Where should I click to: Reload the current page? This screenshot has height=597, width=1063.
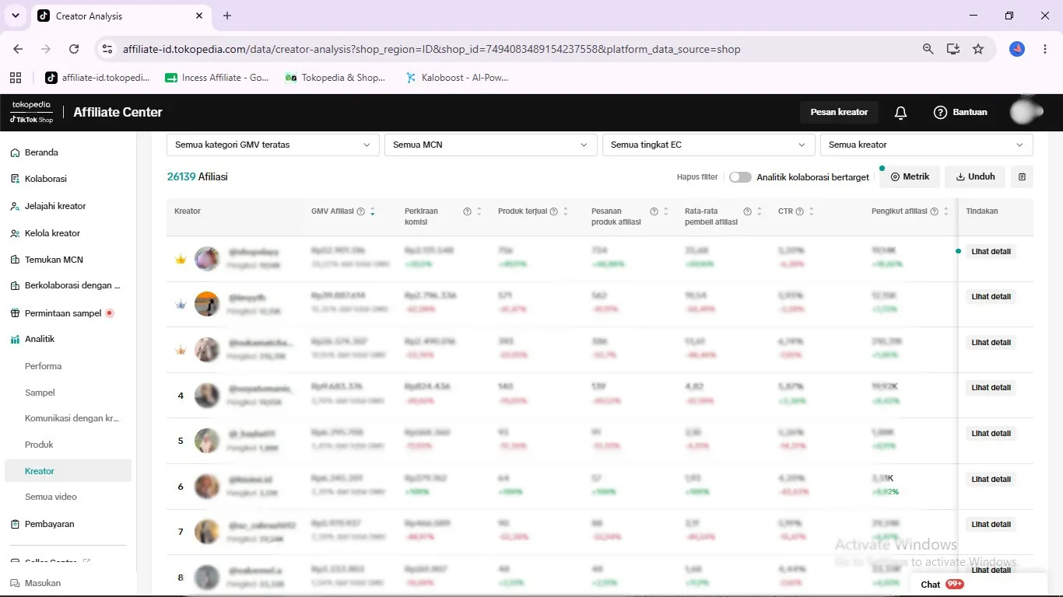[x=74, y=49]
